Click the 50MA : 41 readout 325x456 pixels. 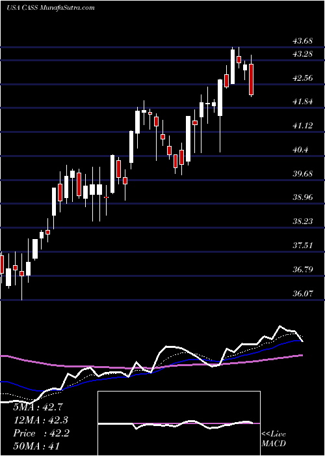[36, 447]
